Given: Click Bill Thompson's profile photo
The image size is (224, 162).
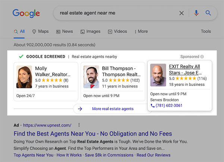Looking at the screenshot, I should pyautogui.click(x=91, y=77).
